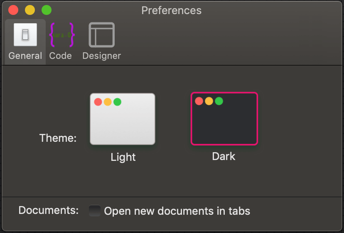Choose the Dark theme preview thumbnail

pos(224,119)
